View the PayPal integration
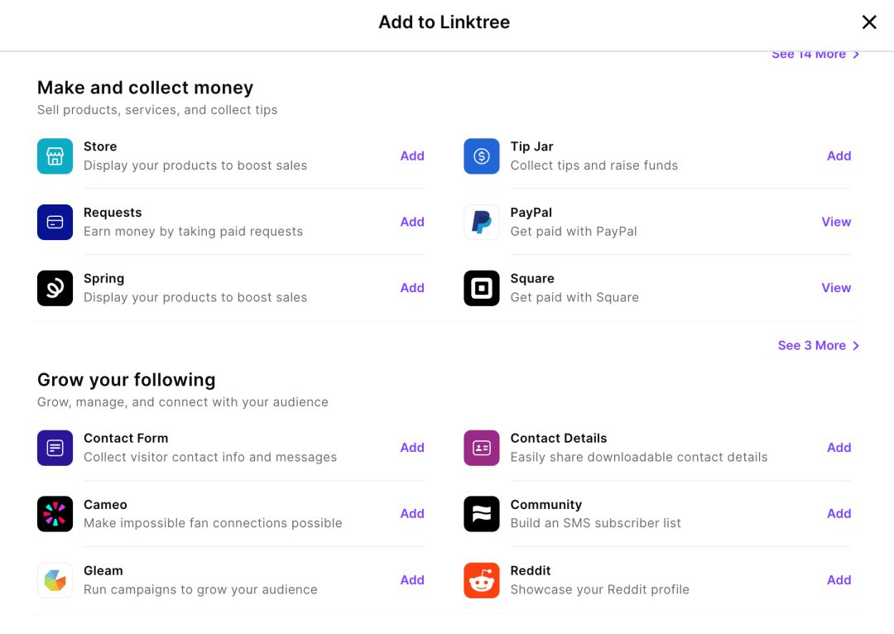This screenshot has height=634, width=894. tap(836, 222)
